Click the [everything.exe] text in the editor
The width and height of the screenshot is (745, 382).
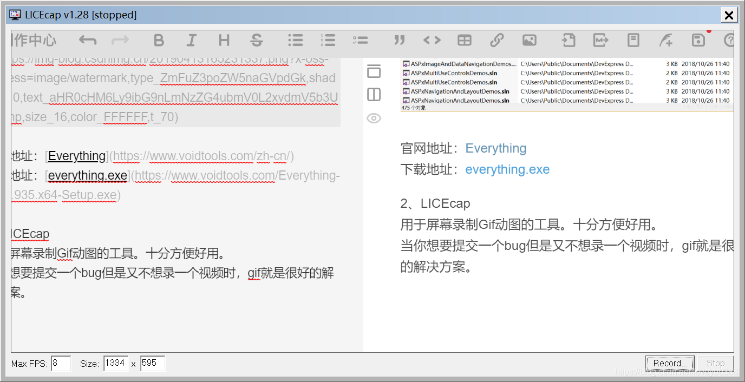(88, 176)
